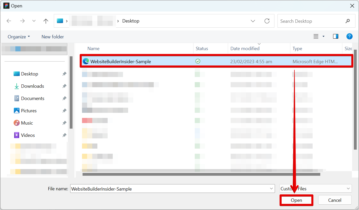Expand address bar history dropdown
This screenshot has height=210, width=359.
click(253, 21)
